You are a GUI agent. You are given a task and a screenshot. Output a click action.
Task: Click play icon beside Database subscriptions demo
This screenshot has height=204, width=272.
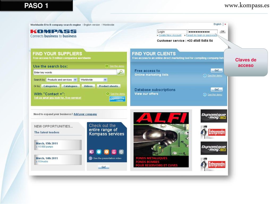(205, 95)
